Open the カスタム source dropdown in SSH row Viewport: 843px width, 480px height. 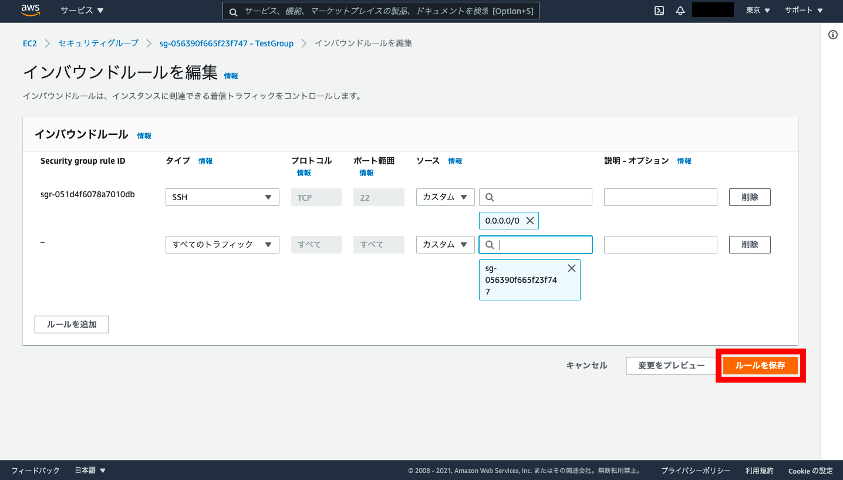446,197
